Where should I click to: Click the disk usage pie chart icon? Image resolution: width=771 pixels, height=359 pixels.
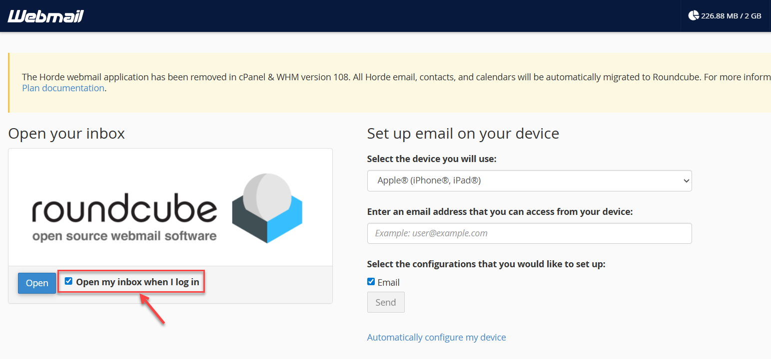tap(694, 15)
